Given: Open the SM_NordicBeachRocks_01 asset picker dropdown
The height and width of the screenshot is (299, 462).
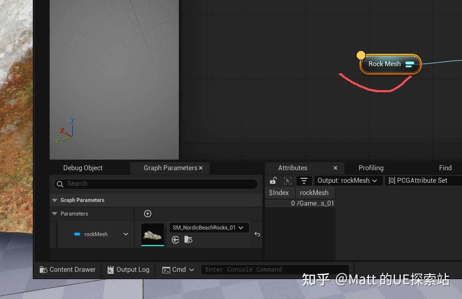Looking at the screenshot, I should point(209,228).
